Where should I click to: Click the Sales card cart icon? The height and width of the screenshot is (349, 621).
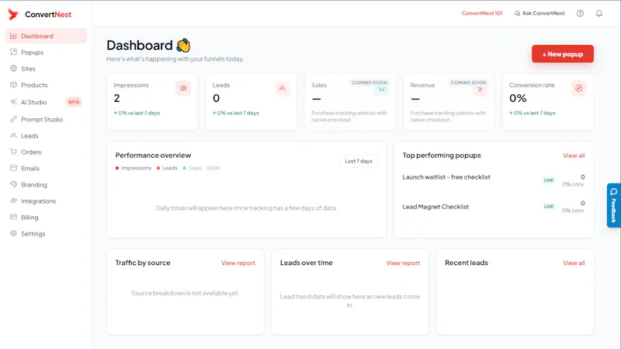coord(381,89)
